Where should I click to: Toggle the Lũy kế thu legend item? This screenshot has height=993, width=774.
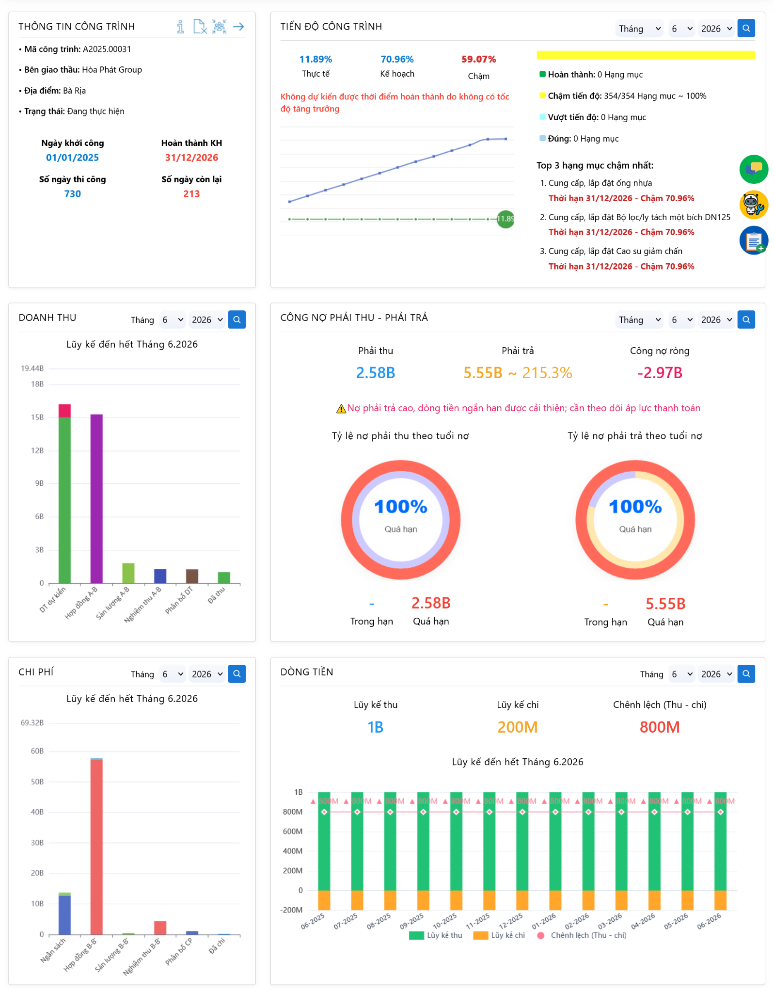tap(435, 935)
